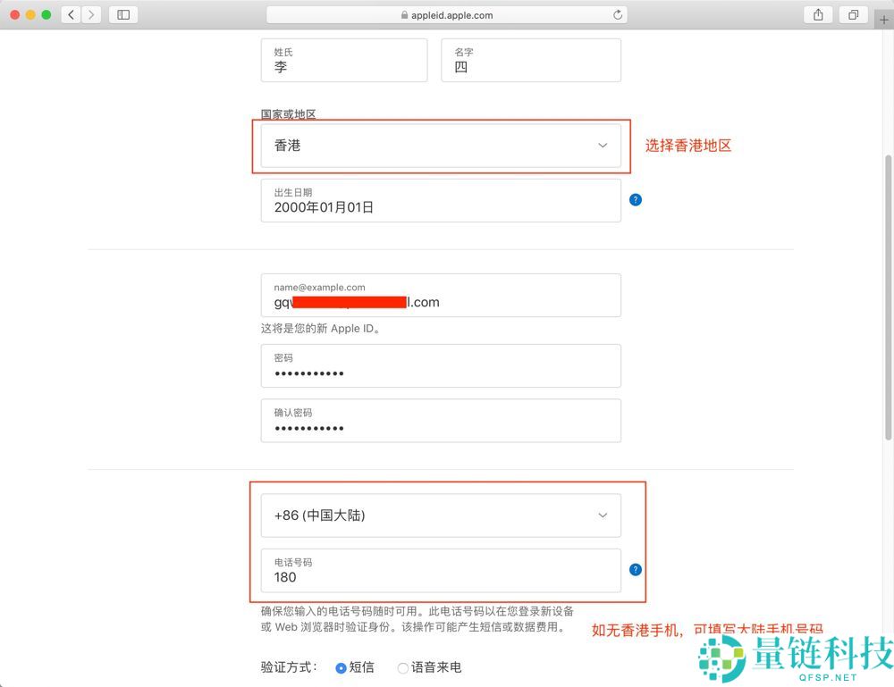
Task: Select the 短信 verification radio button
Action: point(341,666)
